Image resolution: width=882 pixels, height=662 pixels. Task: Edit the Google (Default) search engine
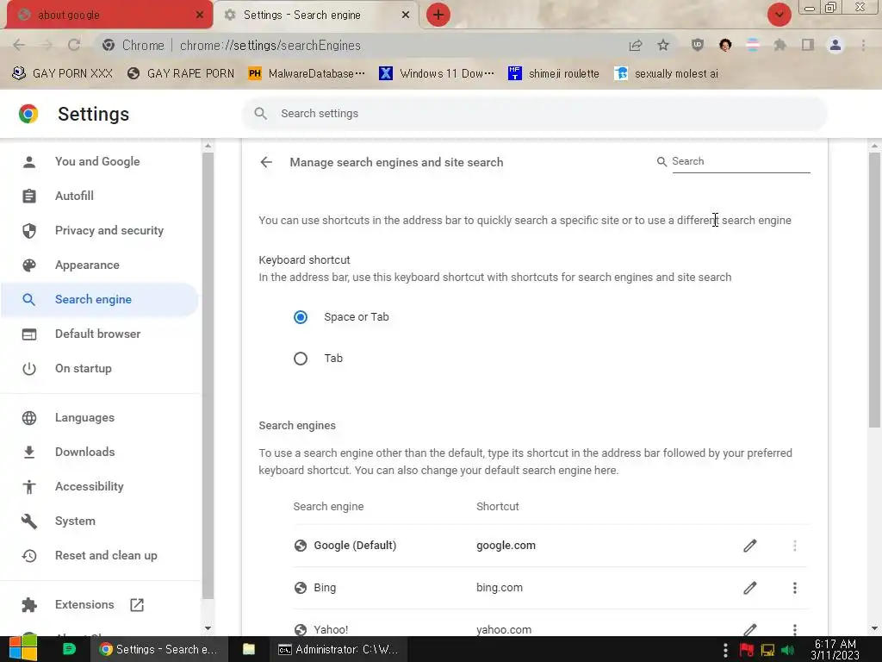[x=750, y=546]
